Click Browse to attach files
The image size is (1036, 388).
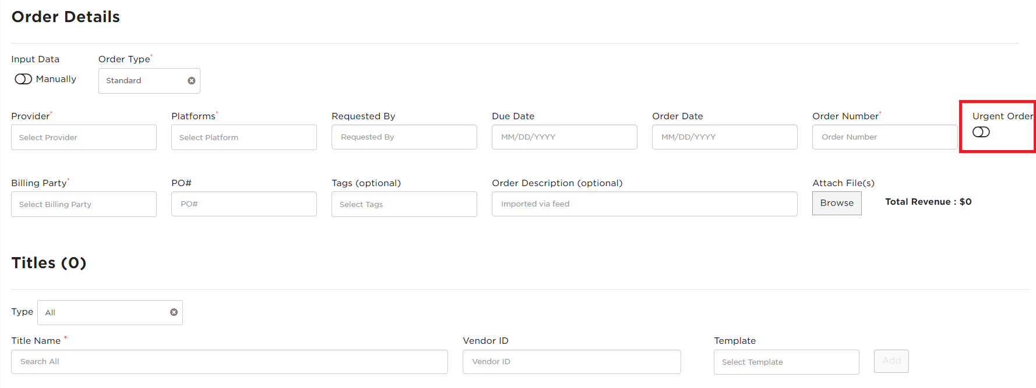pyautogui.click(x=837, y=203)
